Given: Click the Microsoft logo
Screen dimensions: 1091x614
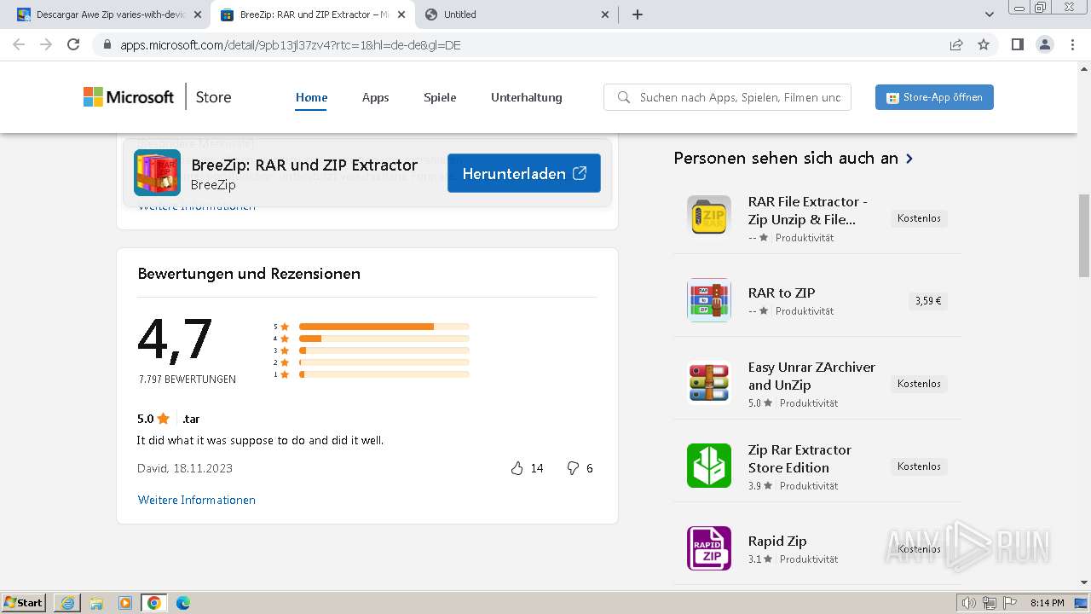Looking at the screenshot, I should [x=129, y=97].
